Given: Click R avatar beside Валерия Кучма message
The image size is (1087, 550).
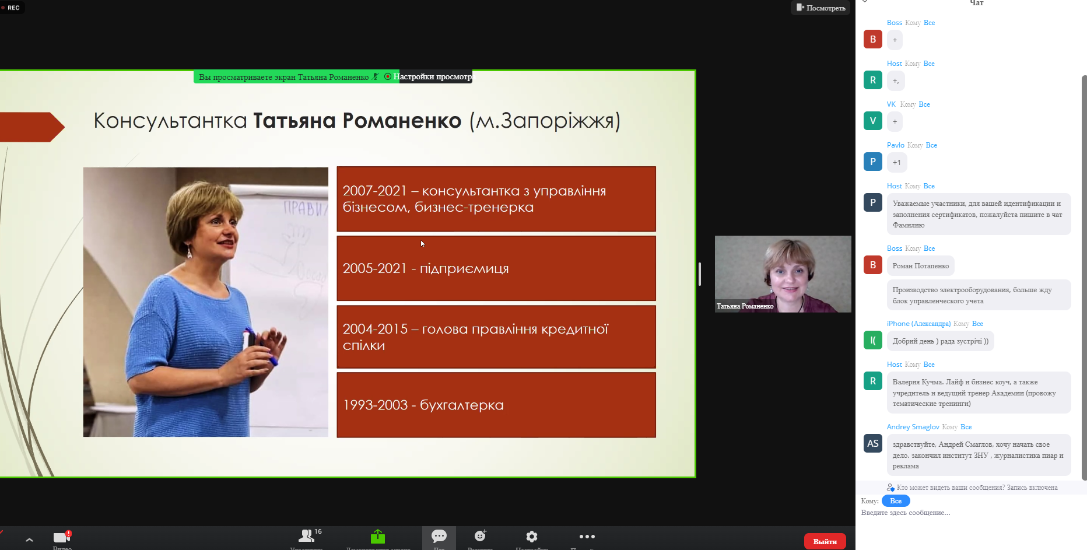Looking at the screenshot, I should (x=873, y=381).
